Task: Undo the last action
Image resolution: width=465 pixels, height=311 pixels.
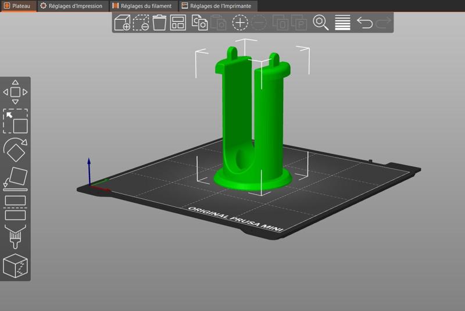Action: [364, 23]
